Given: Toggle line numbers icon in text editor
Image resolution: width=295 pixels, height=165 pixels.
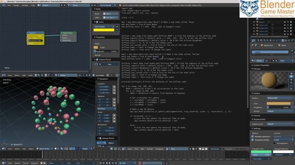Looking at the screenshot, I should pos(200,149).
